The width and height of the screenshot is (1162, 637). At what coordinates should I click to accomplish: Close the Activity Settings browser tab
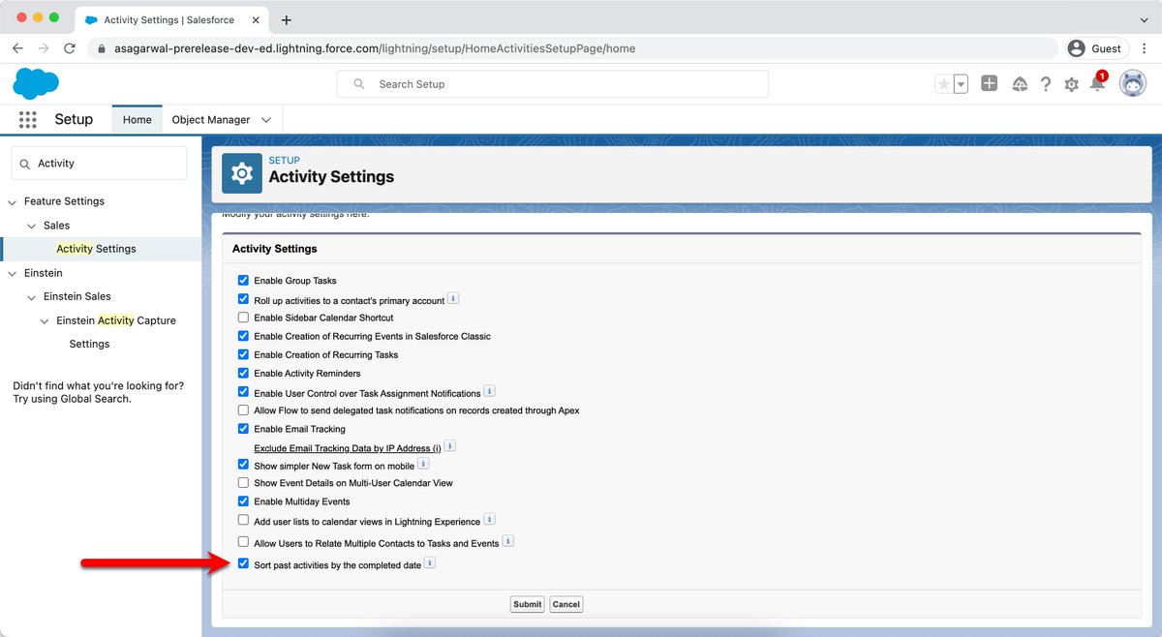tap(256, 19)
